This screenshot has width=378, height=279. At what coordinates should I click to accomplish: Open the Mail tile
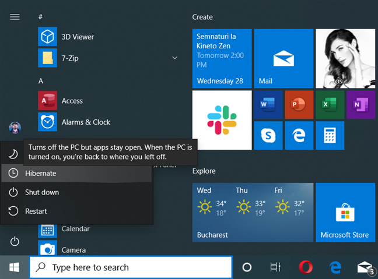point(283,58)
